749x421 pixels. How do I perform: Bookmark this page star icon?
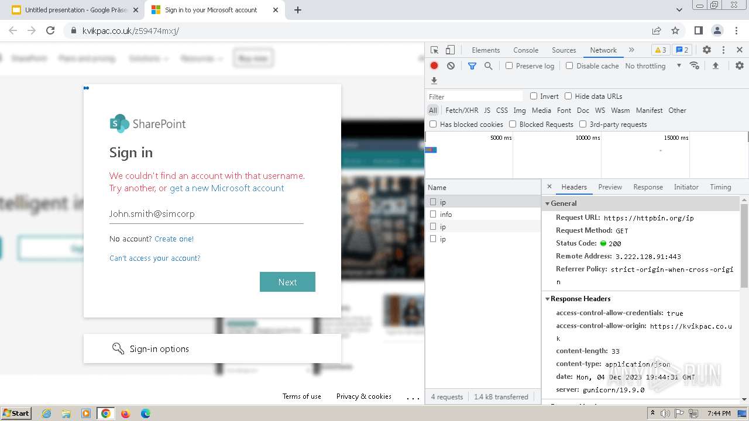pyautogui.click(x=675, y=30)
